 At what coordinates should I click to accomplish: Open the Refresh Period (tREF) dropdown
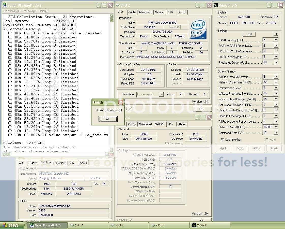click(276, 127)
